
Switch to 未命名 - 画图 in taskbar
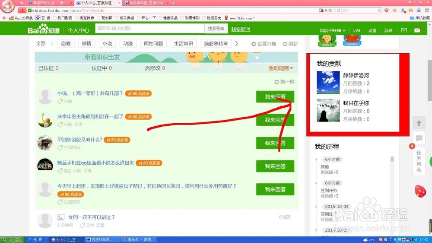point(139,240)
